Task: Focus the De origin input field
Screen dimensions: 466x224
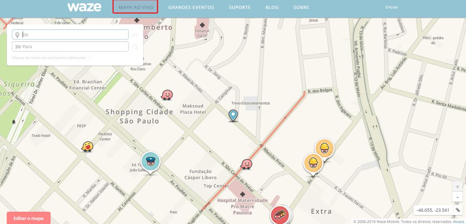Action: point(70,35)
